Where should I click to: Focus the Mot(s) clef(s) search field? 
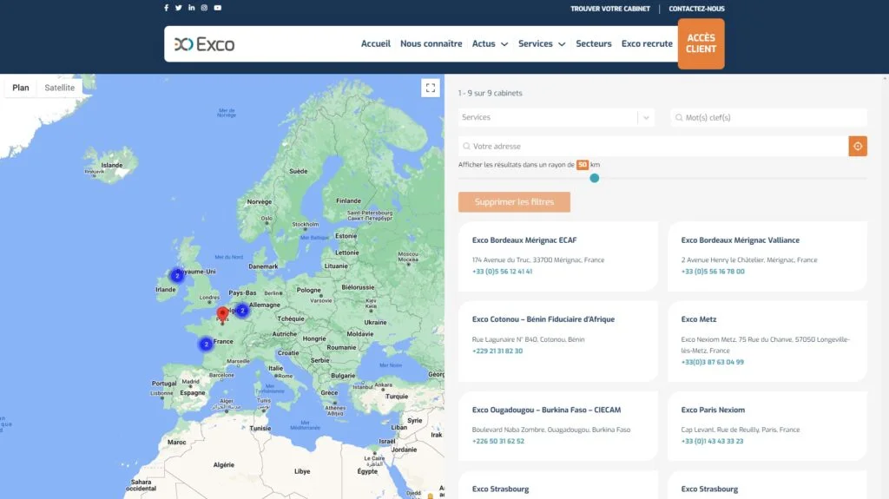coord(769,117)
